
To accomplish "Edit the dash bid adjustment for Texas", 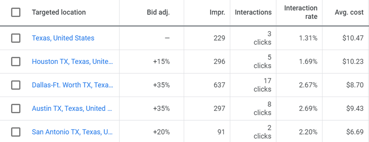I will click(167, 38).
